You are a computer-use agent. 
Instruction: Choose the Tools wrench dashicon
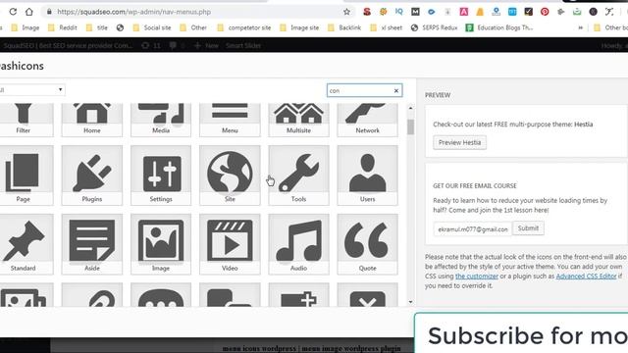point(298,176)
